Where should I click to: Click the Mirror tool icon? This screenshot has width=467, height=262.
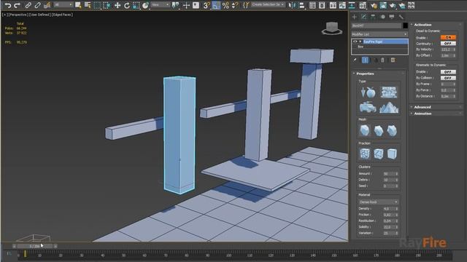pyautogui.click(x=292, y=5)
